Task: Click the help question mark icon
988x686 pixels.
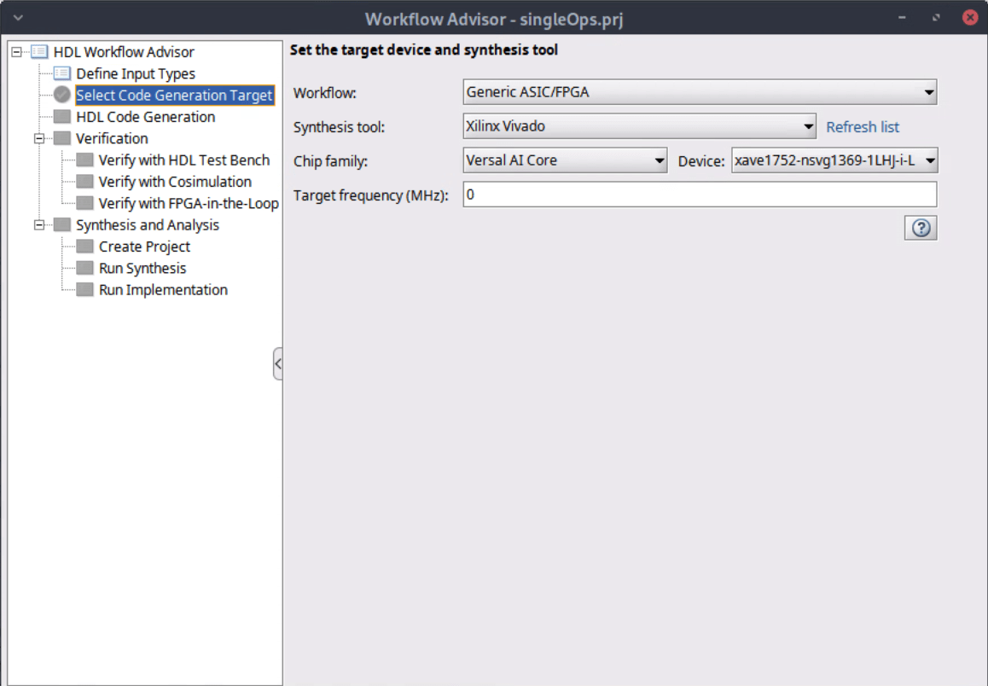Action: [x=921, y=228]
